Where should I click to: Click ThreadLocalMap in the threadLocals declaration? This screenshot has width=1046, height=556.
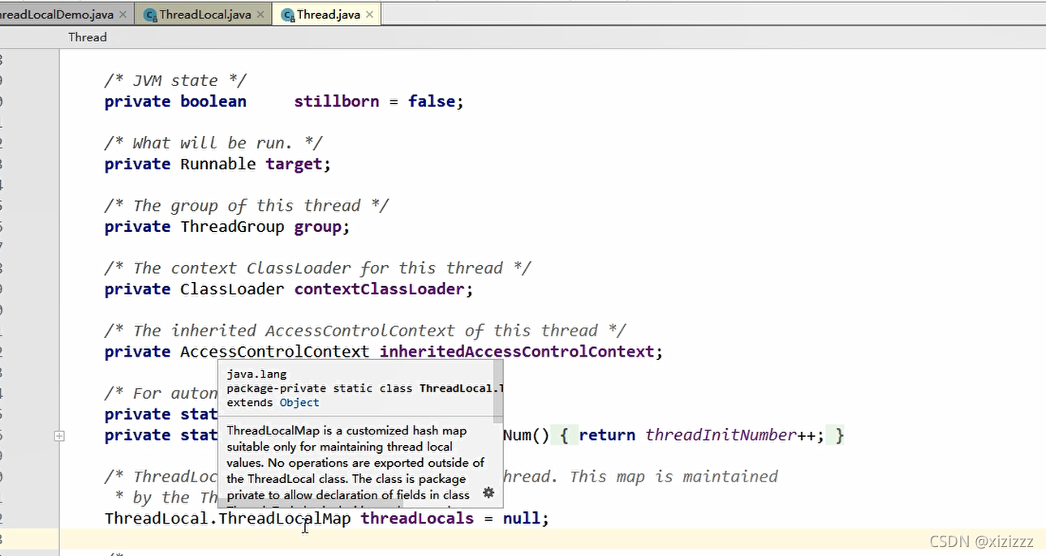pos(285,518)
